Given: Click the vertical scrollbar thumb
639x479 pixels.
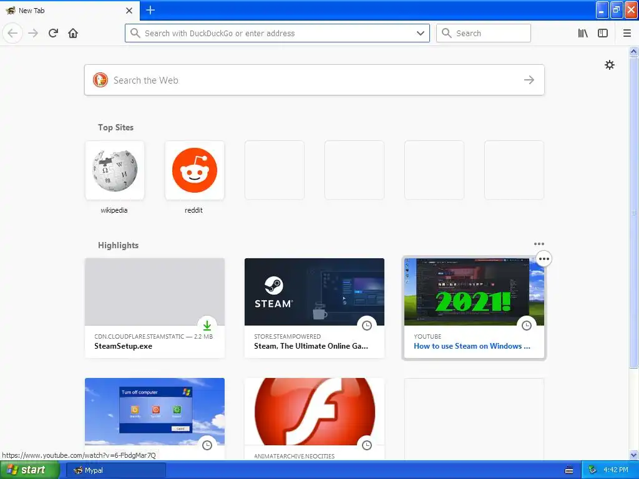Looking at the screenshot, I should tap(634, 212).
